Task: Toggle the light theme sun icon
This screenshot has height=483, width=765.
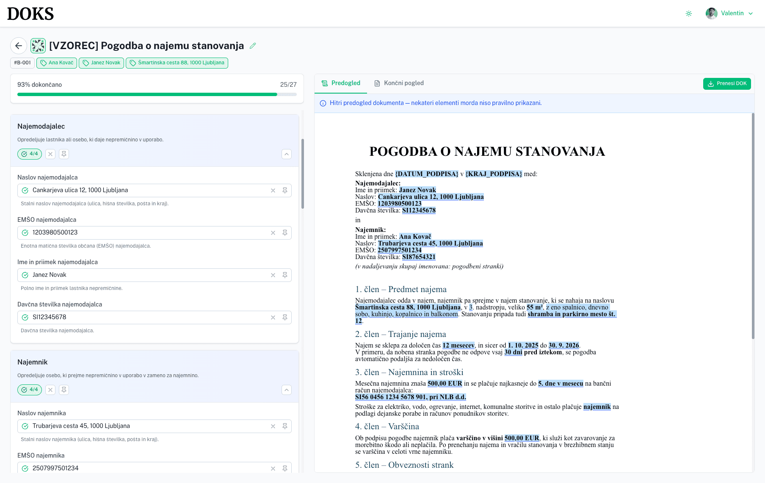Action: (689, 14)
